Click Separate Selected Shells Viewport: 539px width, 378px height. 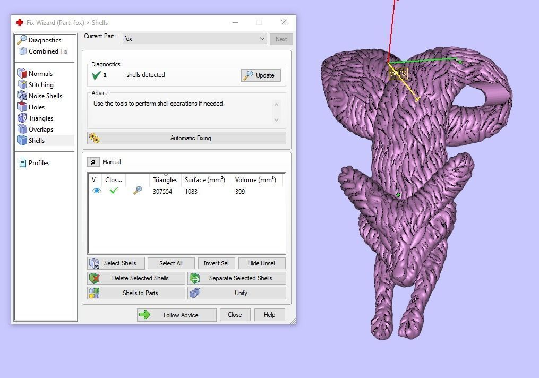[x=236, y=278]
